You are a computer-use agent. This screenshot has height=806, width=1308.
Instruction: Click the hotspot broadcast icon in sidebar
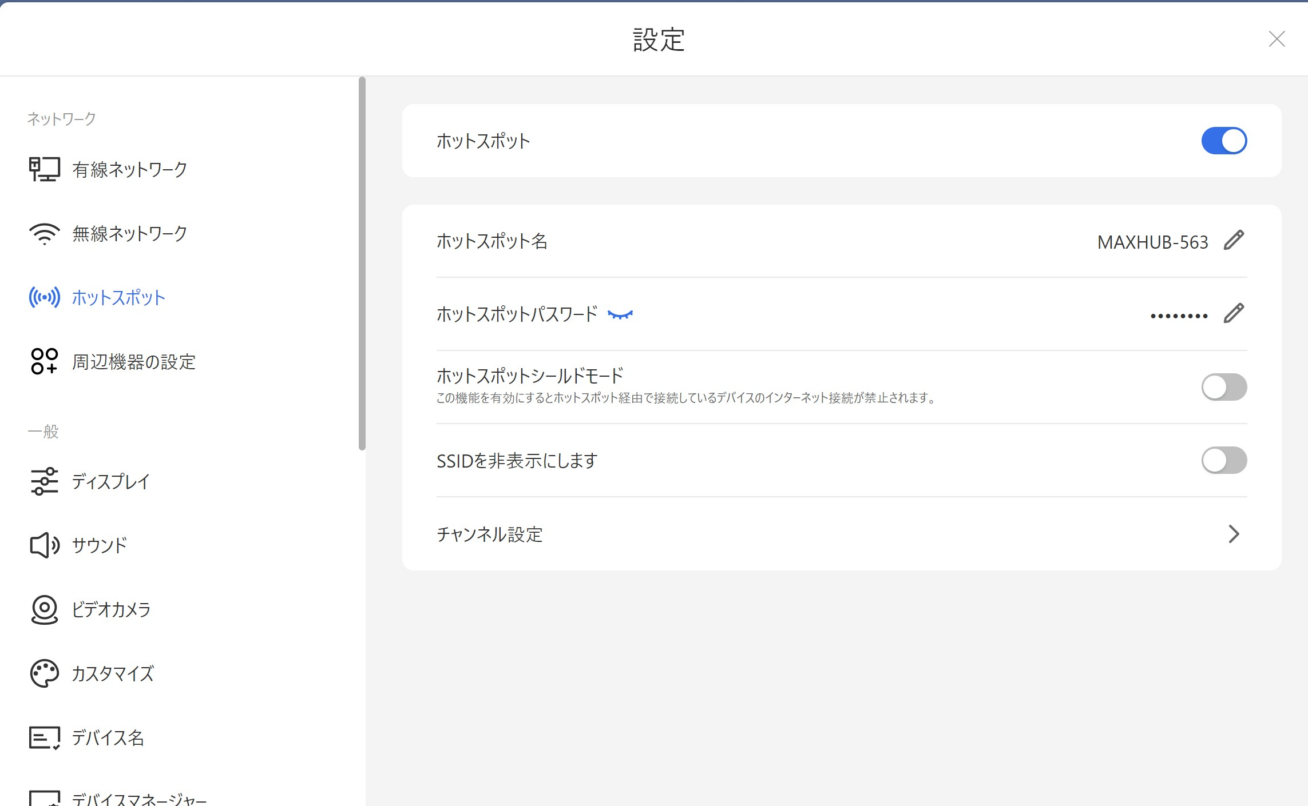pos(44,297)
